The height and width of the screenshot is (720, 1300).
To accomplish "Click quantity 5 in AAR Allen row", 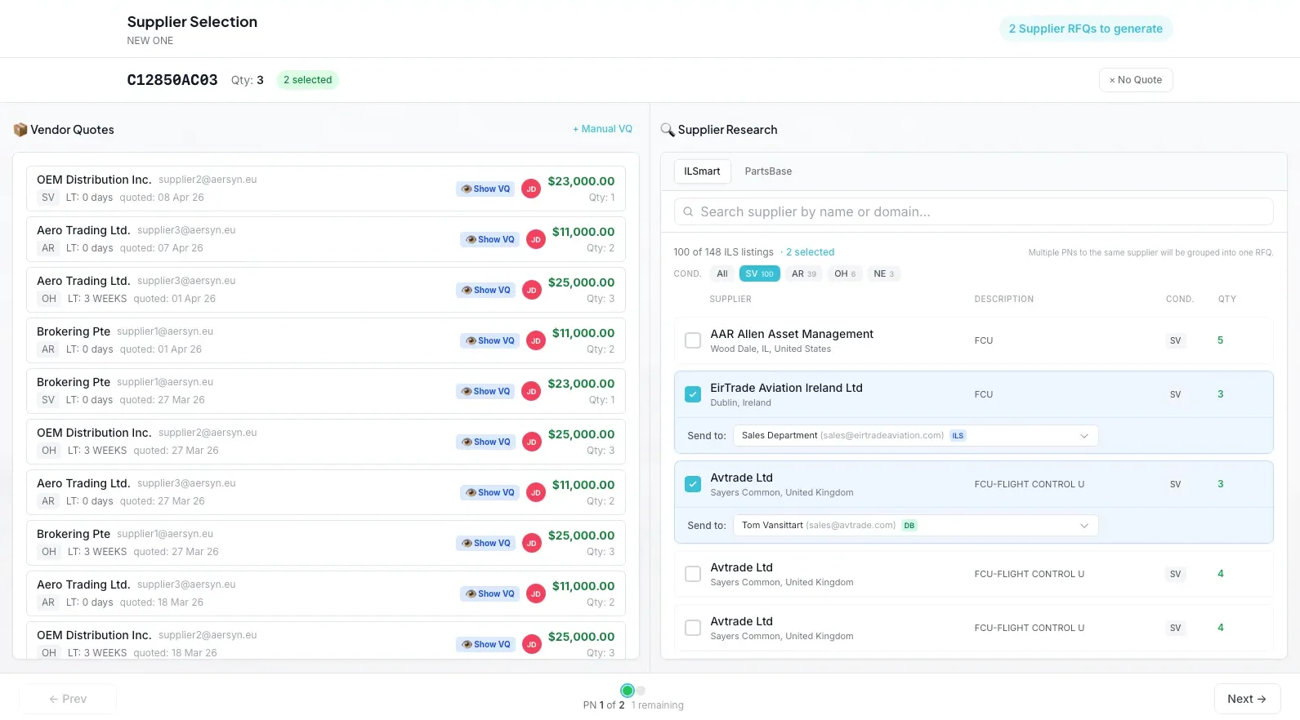I will click(1221, 340).
